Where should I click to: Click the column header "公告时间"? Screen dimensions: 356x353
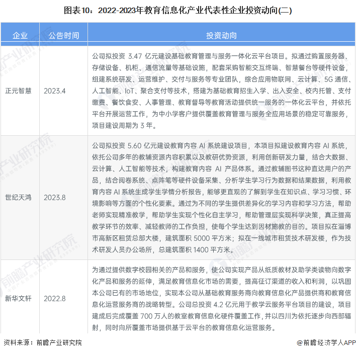(64, 35)
